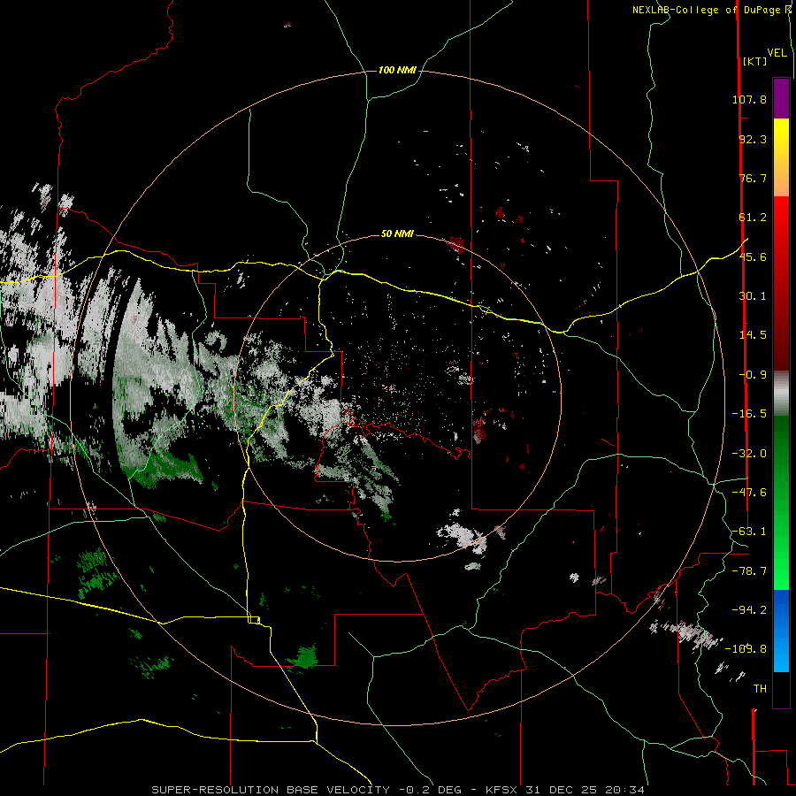
Task: Click the 92.3 velocity scale value
Action: pos(753,139)
